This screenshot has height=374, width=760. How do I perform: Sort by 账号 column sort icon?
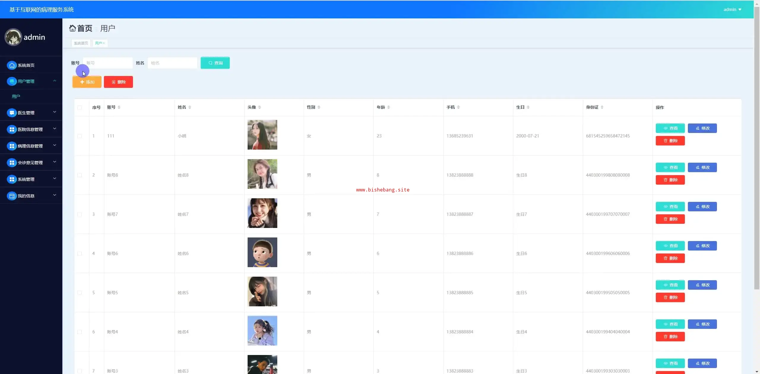[119, 107]
